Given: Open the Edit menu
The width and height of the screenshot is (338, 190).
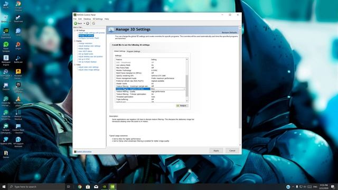Looking at the screenshot, I should 80,19.
